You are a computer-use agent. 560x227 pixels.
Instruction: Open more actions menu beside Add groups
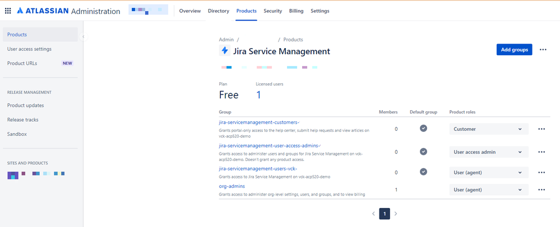pos(543,50)
